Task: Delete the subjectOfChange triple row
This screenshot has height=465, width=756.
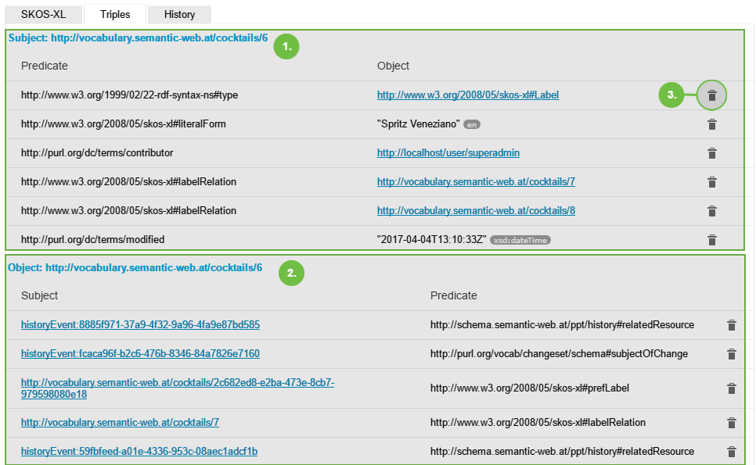Action: [731, 354]
